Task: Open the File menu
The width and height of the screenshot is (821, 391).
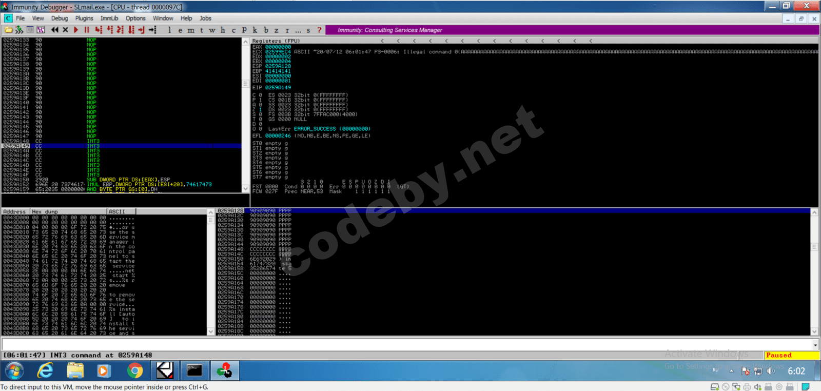Action: (21, 18)
